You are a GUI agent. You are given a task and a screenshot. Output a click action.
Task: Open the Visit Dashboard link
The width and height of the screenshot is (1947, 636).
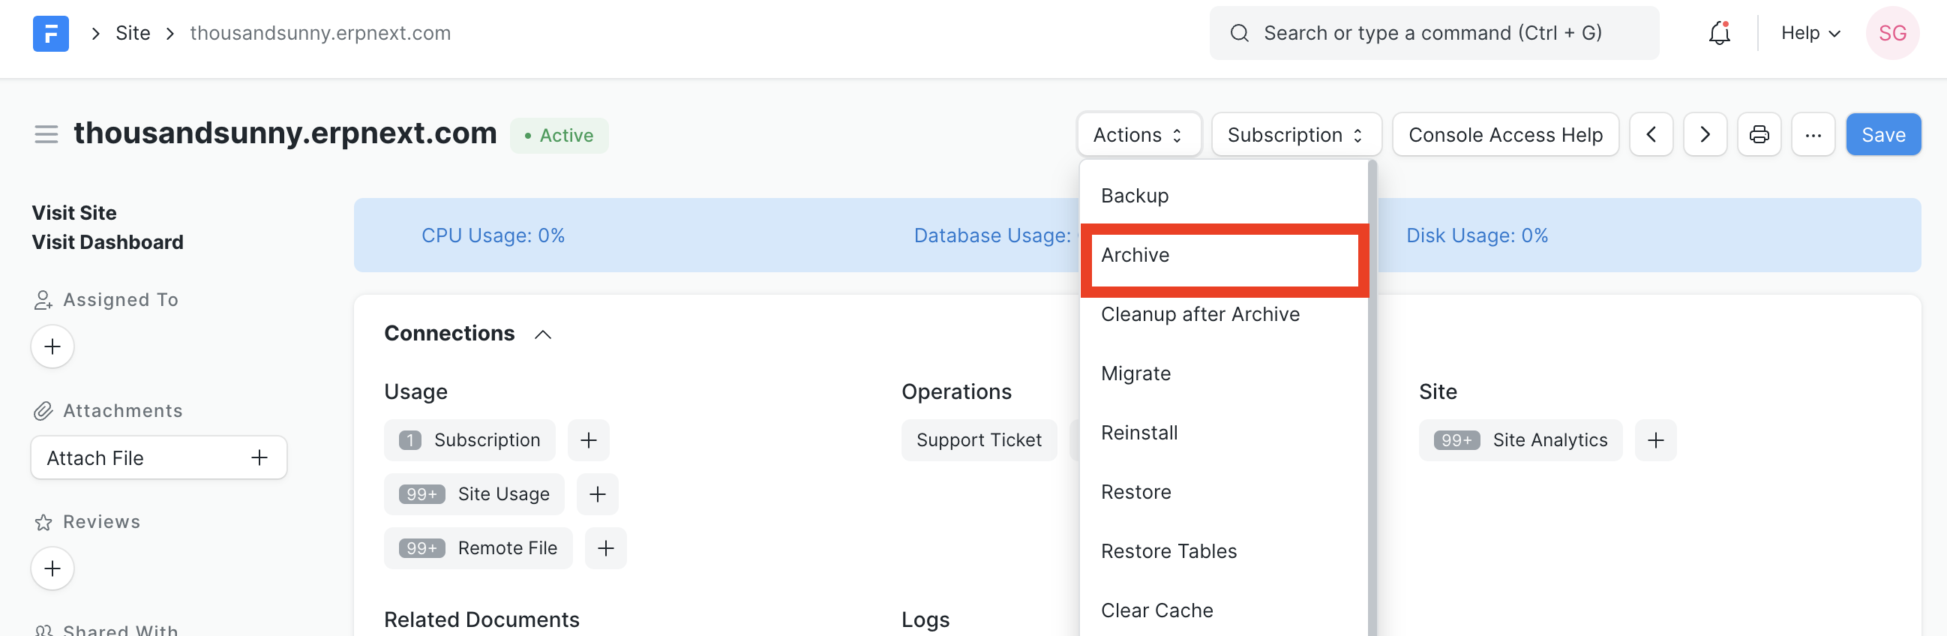[107, 242]
